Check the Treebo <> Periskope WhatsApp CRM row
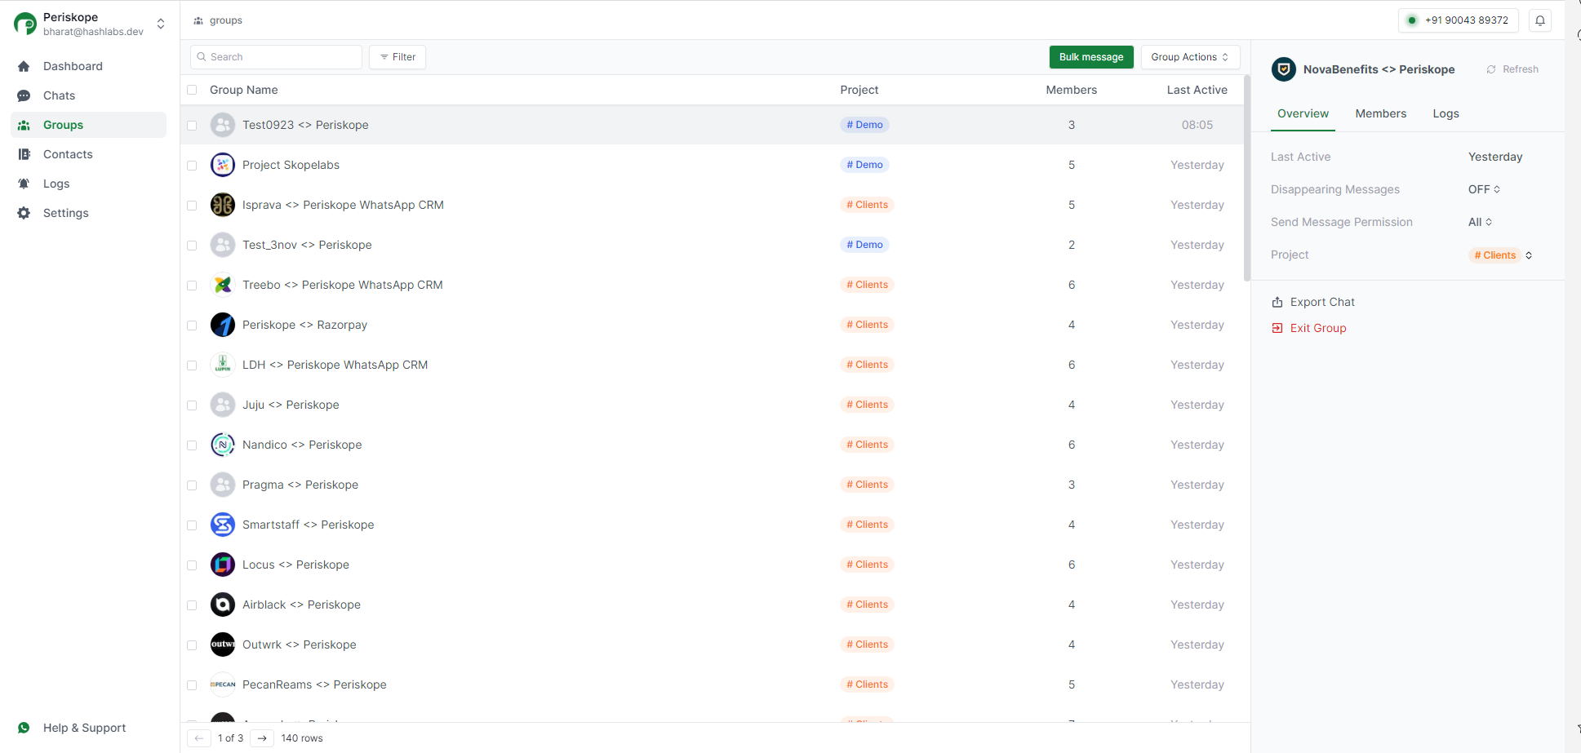This screenshot has width=1581, height=753. [x=192, y=285]
